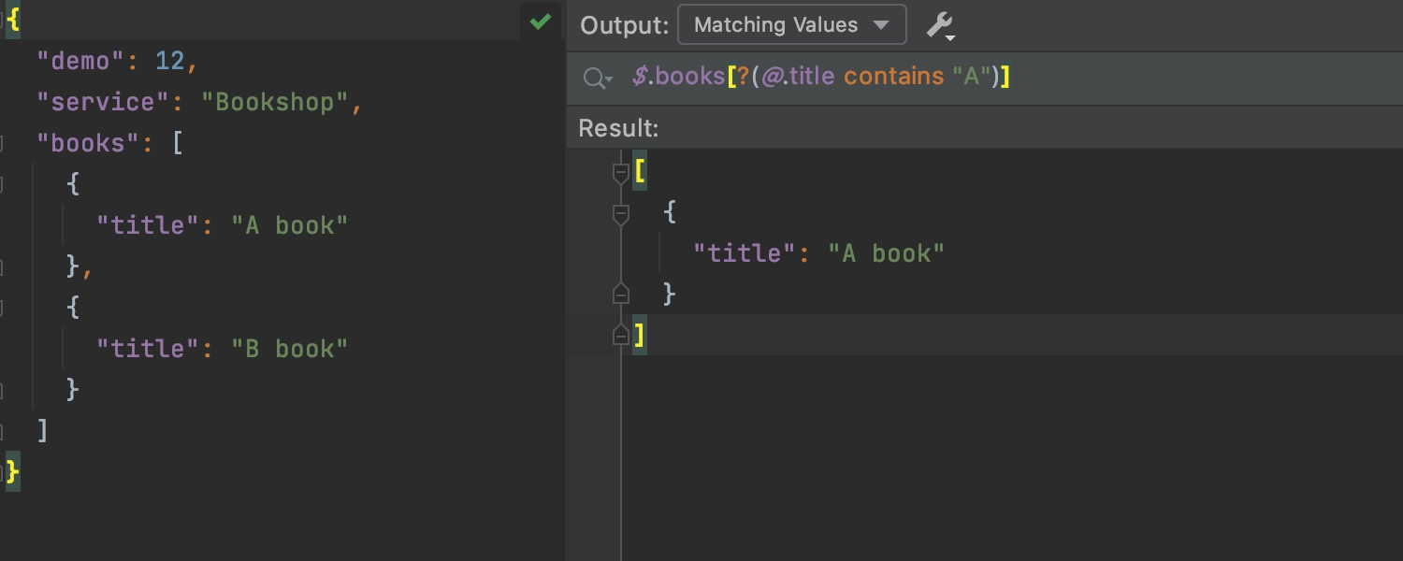
Task: Click "title" key above "B book"
Action: pos(148,349)
